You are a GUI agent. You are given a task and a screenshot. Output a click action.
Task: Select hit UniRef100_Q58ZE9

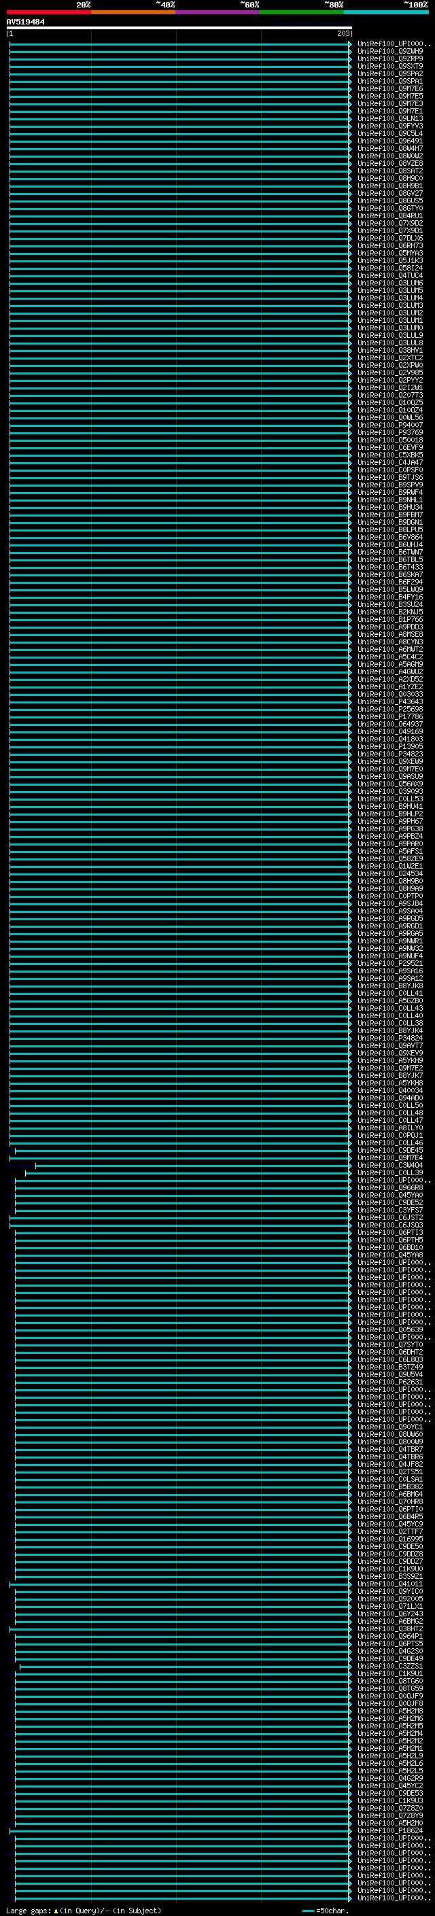(x=390, y=859)
